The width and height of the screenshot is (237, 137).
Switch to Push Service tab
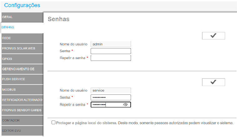pos(21,79)
